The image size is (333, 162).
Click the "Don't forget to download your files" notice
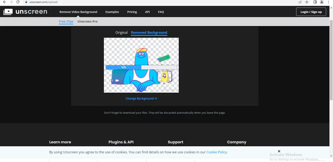[x=165, y=113]
